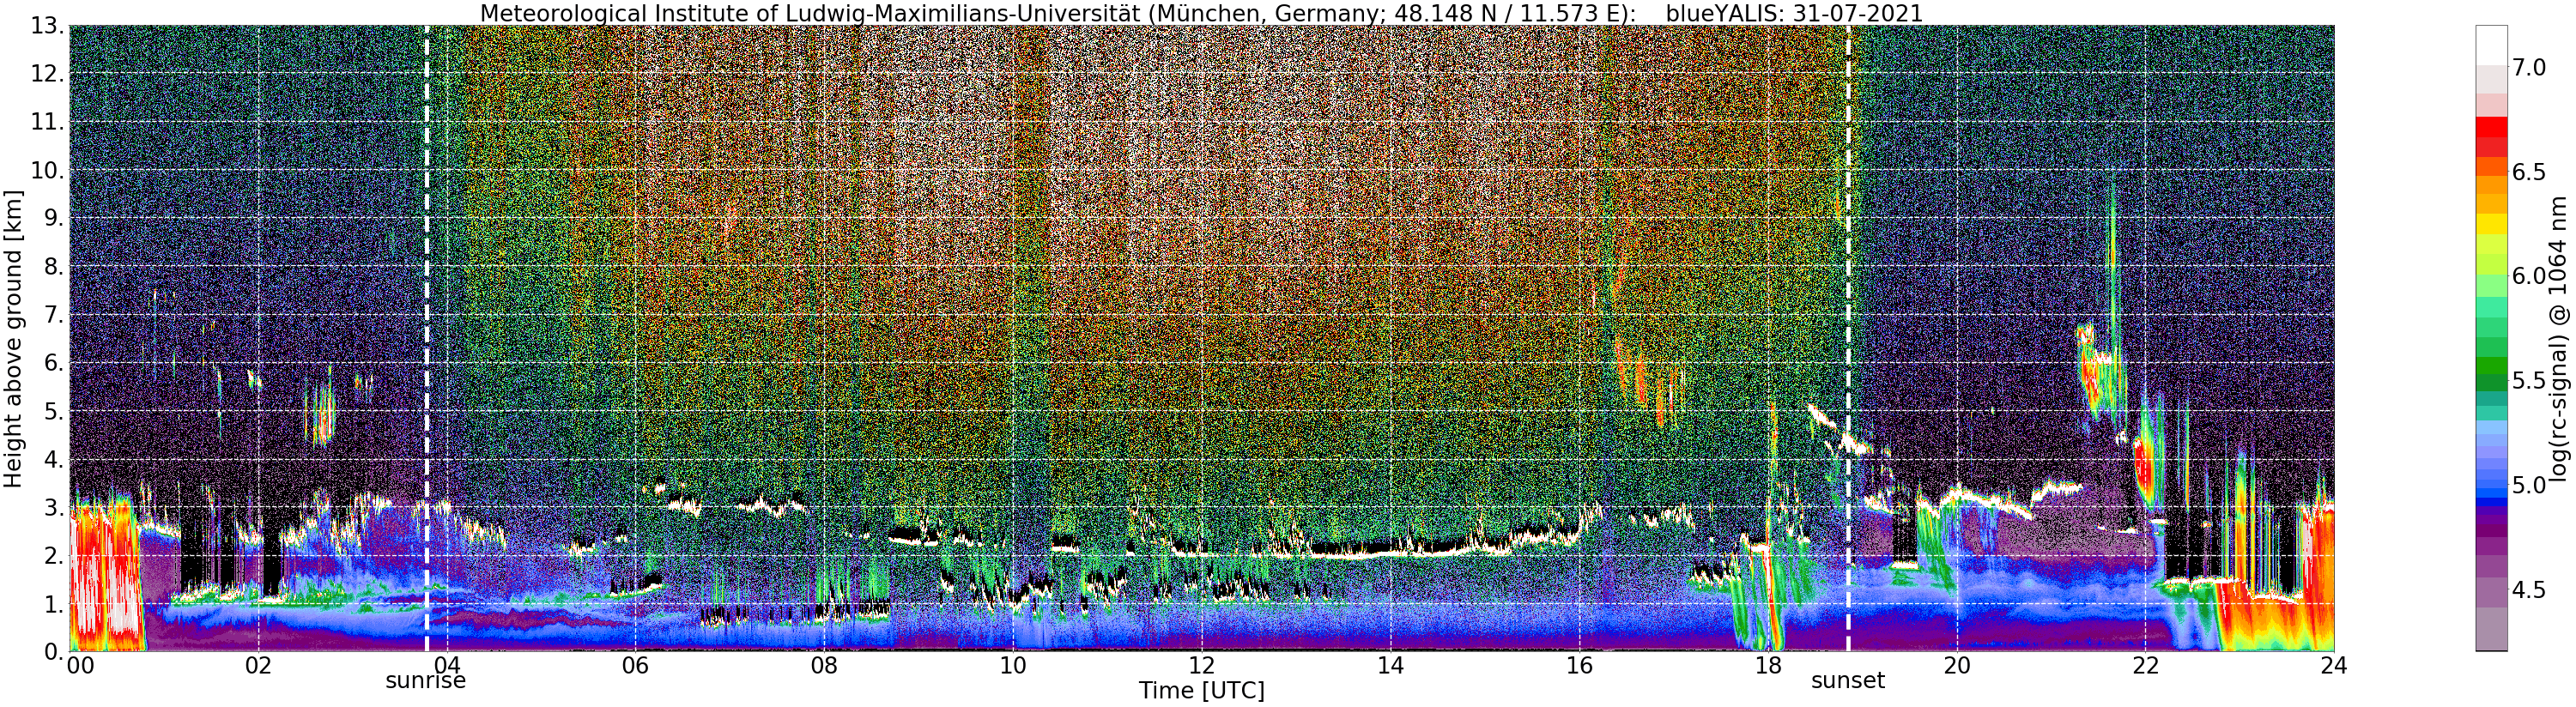The image size is (2576, 707).
Task: Click the time axis tick '20'
Action: (1957, 666)
